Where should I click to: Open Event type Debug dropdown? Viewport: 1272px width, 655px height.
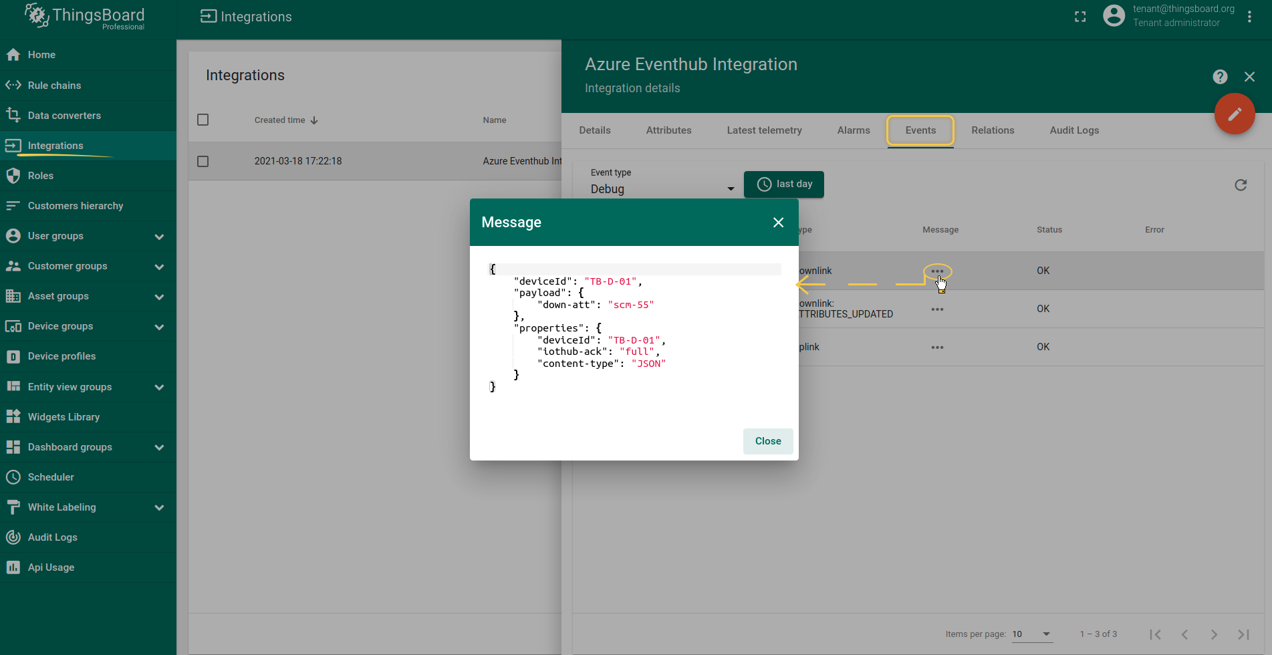point(662,189)
